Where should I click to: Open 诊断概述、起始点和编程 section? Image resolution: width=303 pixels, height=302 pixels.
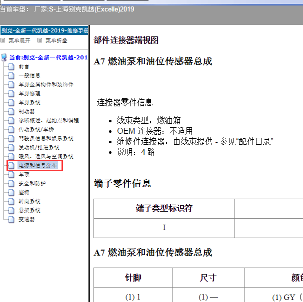click(x=48, y=120)
